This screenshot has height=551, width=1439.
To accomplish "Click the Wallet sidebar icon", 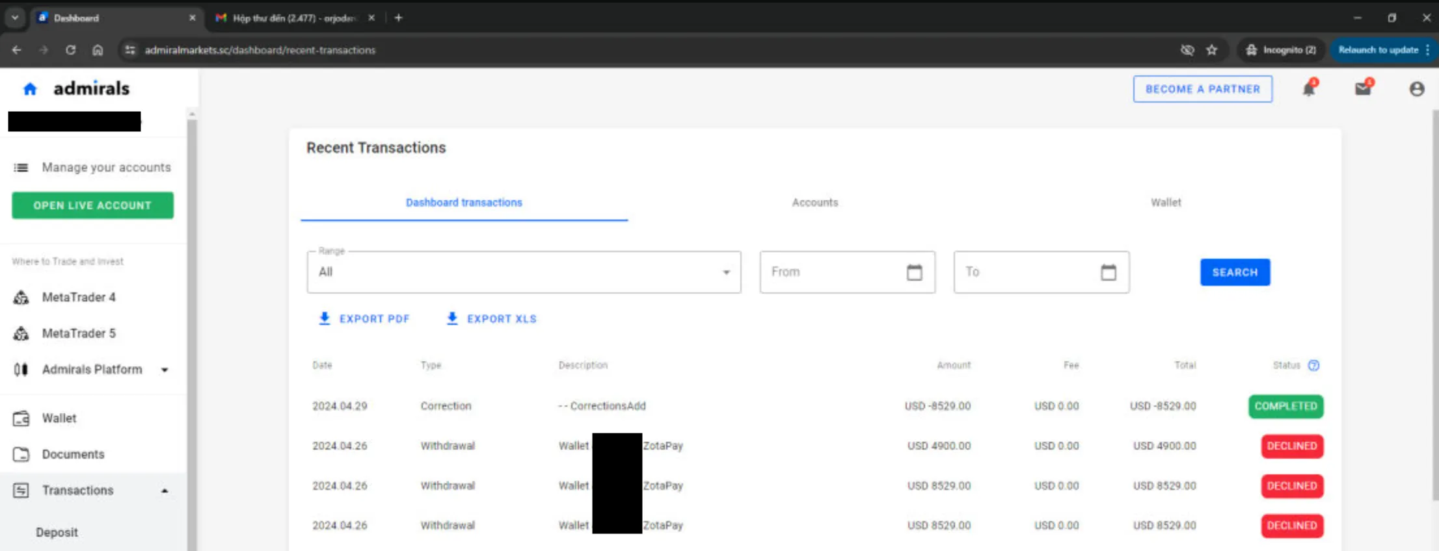I will (21, 418).
